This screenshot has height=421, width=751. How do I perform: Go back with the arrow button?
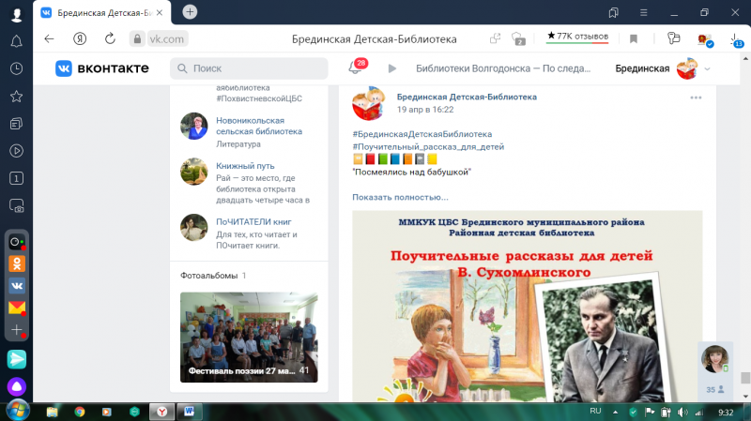tap(49, 38)
